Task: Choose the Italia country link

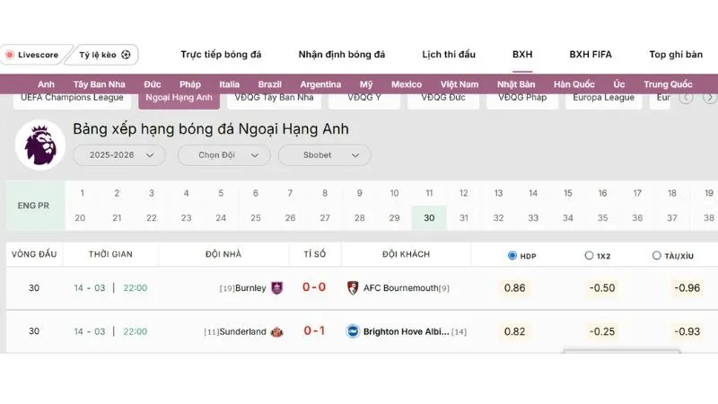Action: (229, 84)
